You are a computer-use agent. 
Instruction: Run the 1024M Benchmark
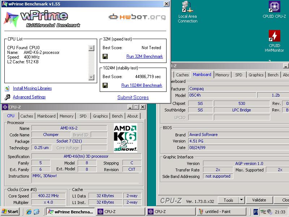click(142, 85)
